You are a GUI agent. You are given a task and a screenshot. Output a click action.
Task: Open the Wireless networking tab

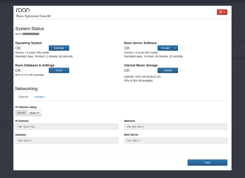point(39,97)
